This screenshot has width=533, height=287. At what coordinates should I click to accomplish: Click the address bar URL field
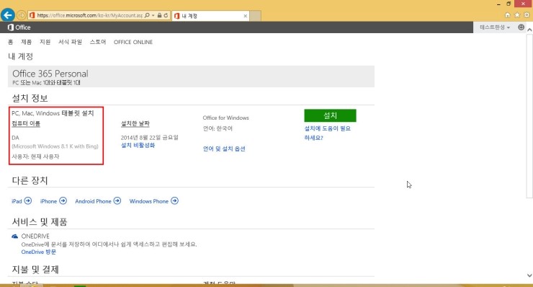(90, 15)
